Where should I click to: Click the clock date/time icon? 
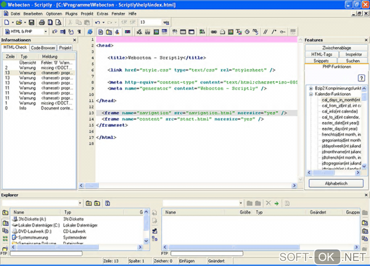tap(247, 32)
